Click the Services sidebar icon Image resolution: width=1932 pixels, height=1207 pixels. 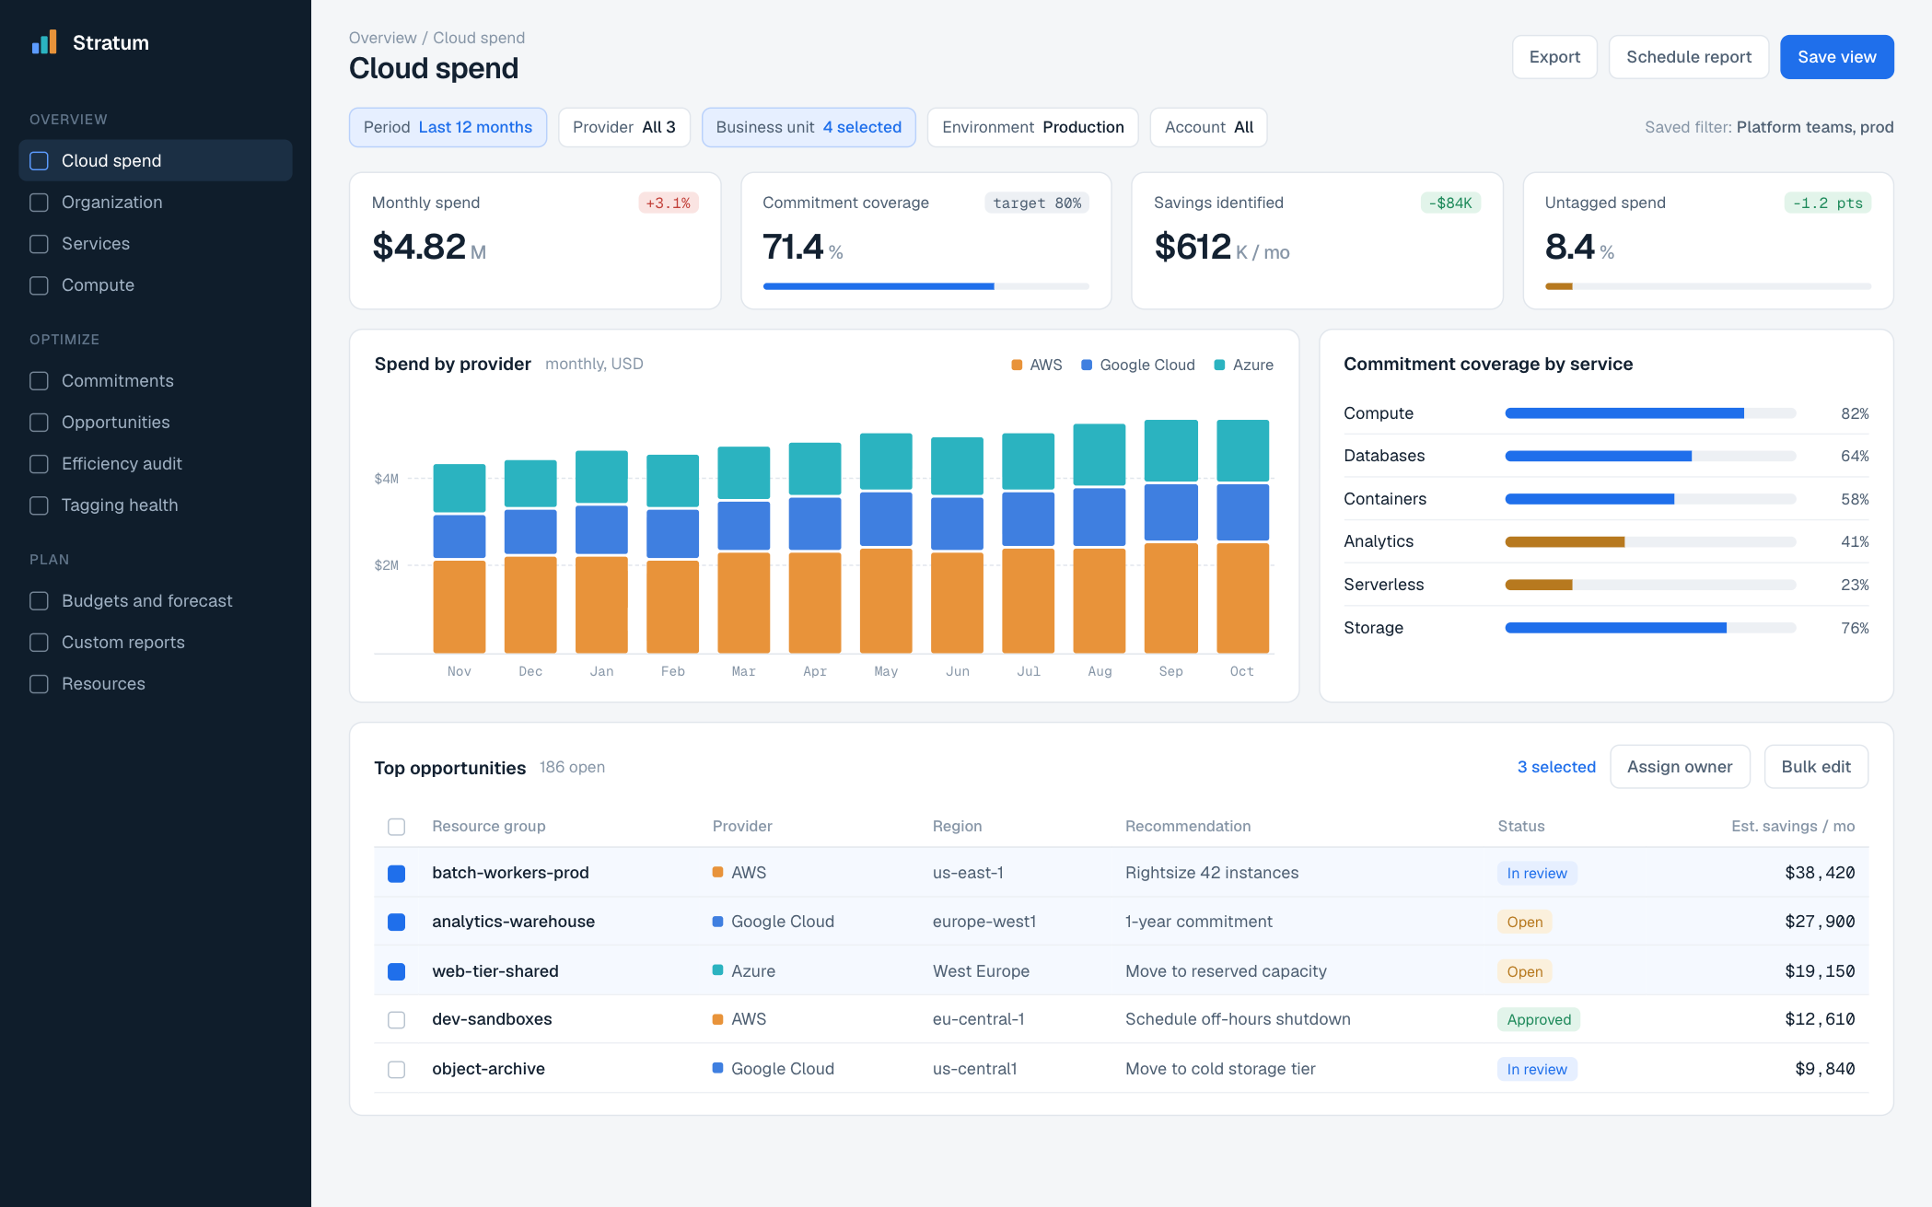tap(39, 244)
